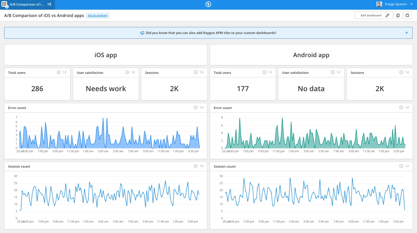Open TV fullscreen mode icon
Viewport: 417px width, 233px height.
[x=407, y=16]
